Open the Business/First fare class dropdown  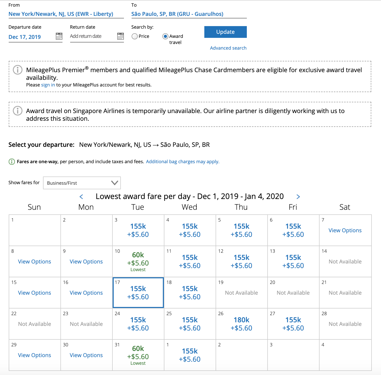pyautogui.click(x=82, y=183)
